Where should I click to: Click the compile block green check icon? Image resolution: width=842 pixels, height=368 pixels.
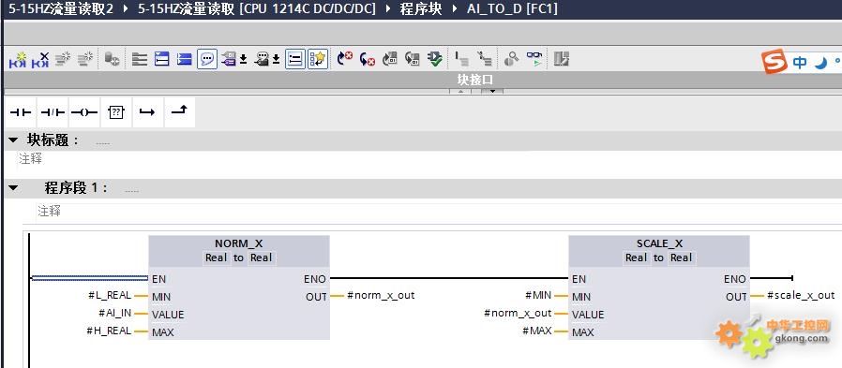tap(435, 58)
